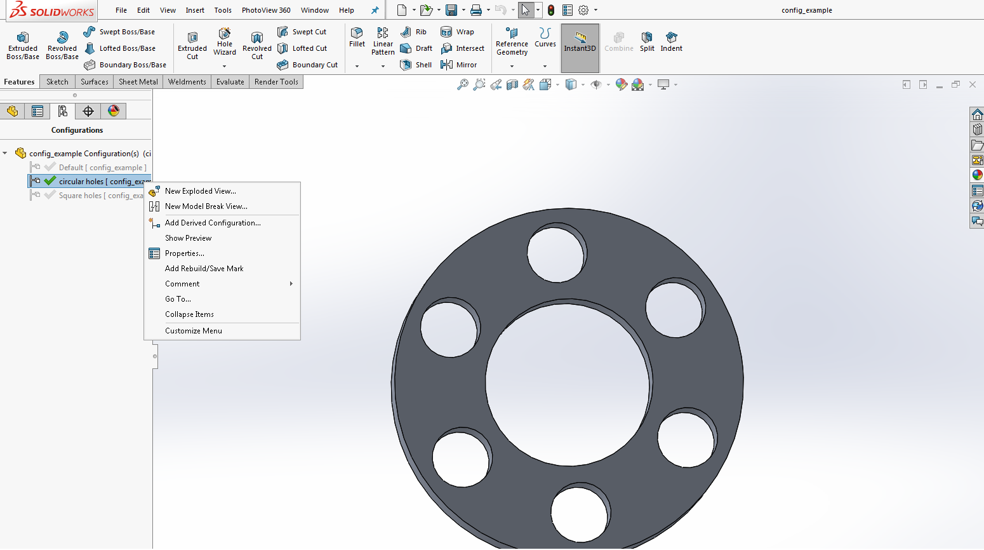984x550 pixels.
Task: Open the Save button dropdown arrow
Action: pos(463,10)
